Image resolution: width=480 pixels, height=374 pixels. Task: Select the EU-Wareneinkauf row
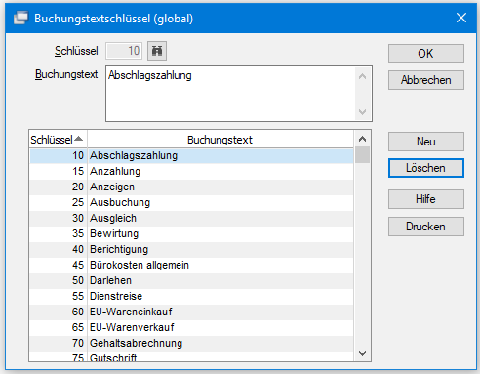(191, 312)
